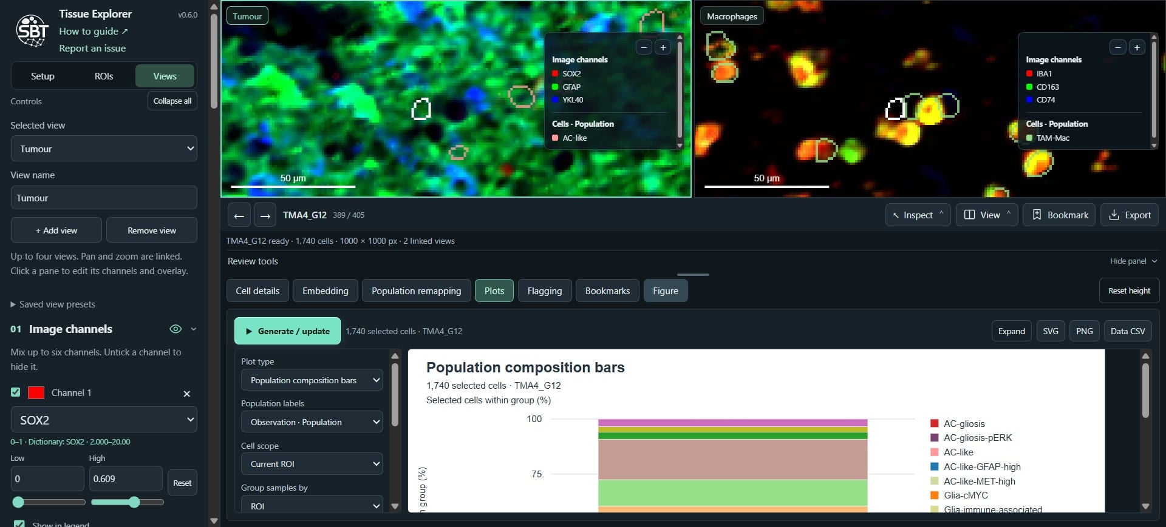Open the Export button
The width and height of the screenshot is (1166, 527).
(1130, 215)
